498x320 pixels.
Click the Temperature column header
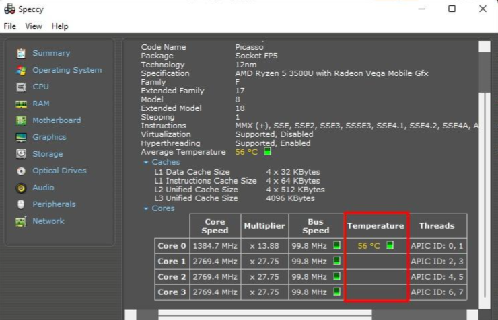(x=376, y=226)
